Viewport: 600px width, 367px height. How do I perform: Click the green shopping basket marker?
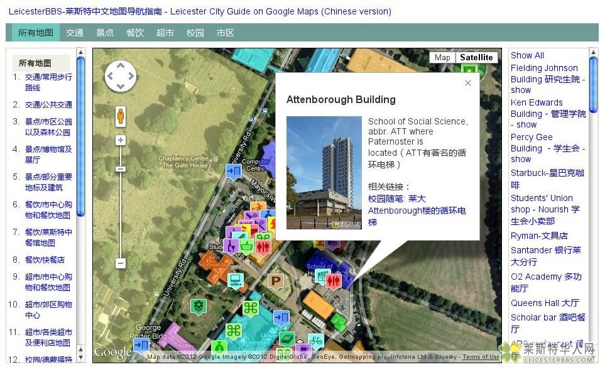(247, 246)
